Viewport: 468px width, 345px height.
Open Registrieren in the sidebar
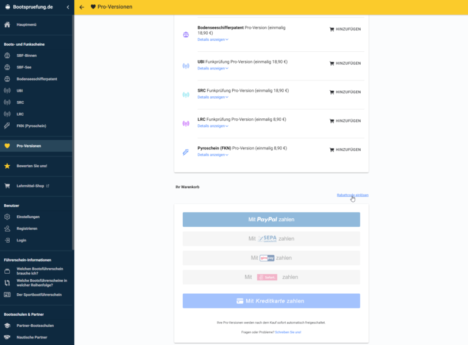click(x=27, y=229)
